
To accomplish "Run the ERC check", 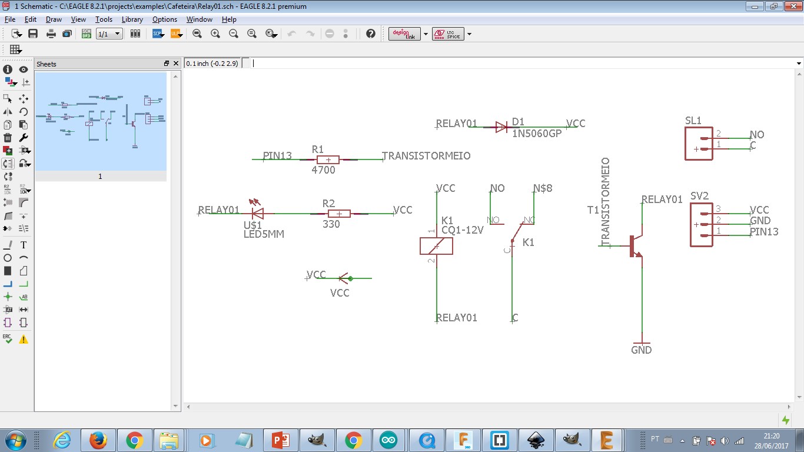I will point(8,339).
